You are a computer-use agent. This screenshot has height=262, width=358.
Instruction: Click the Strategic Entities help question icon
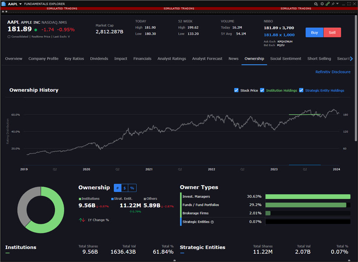[x=212, y=222]
